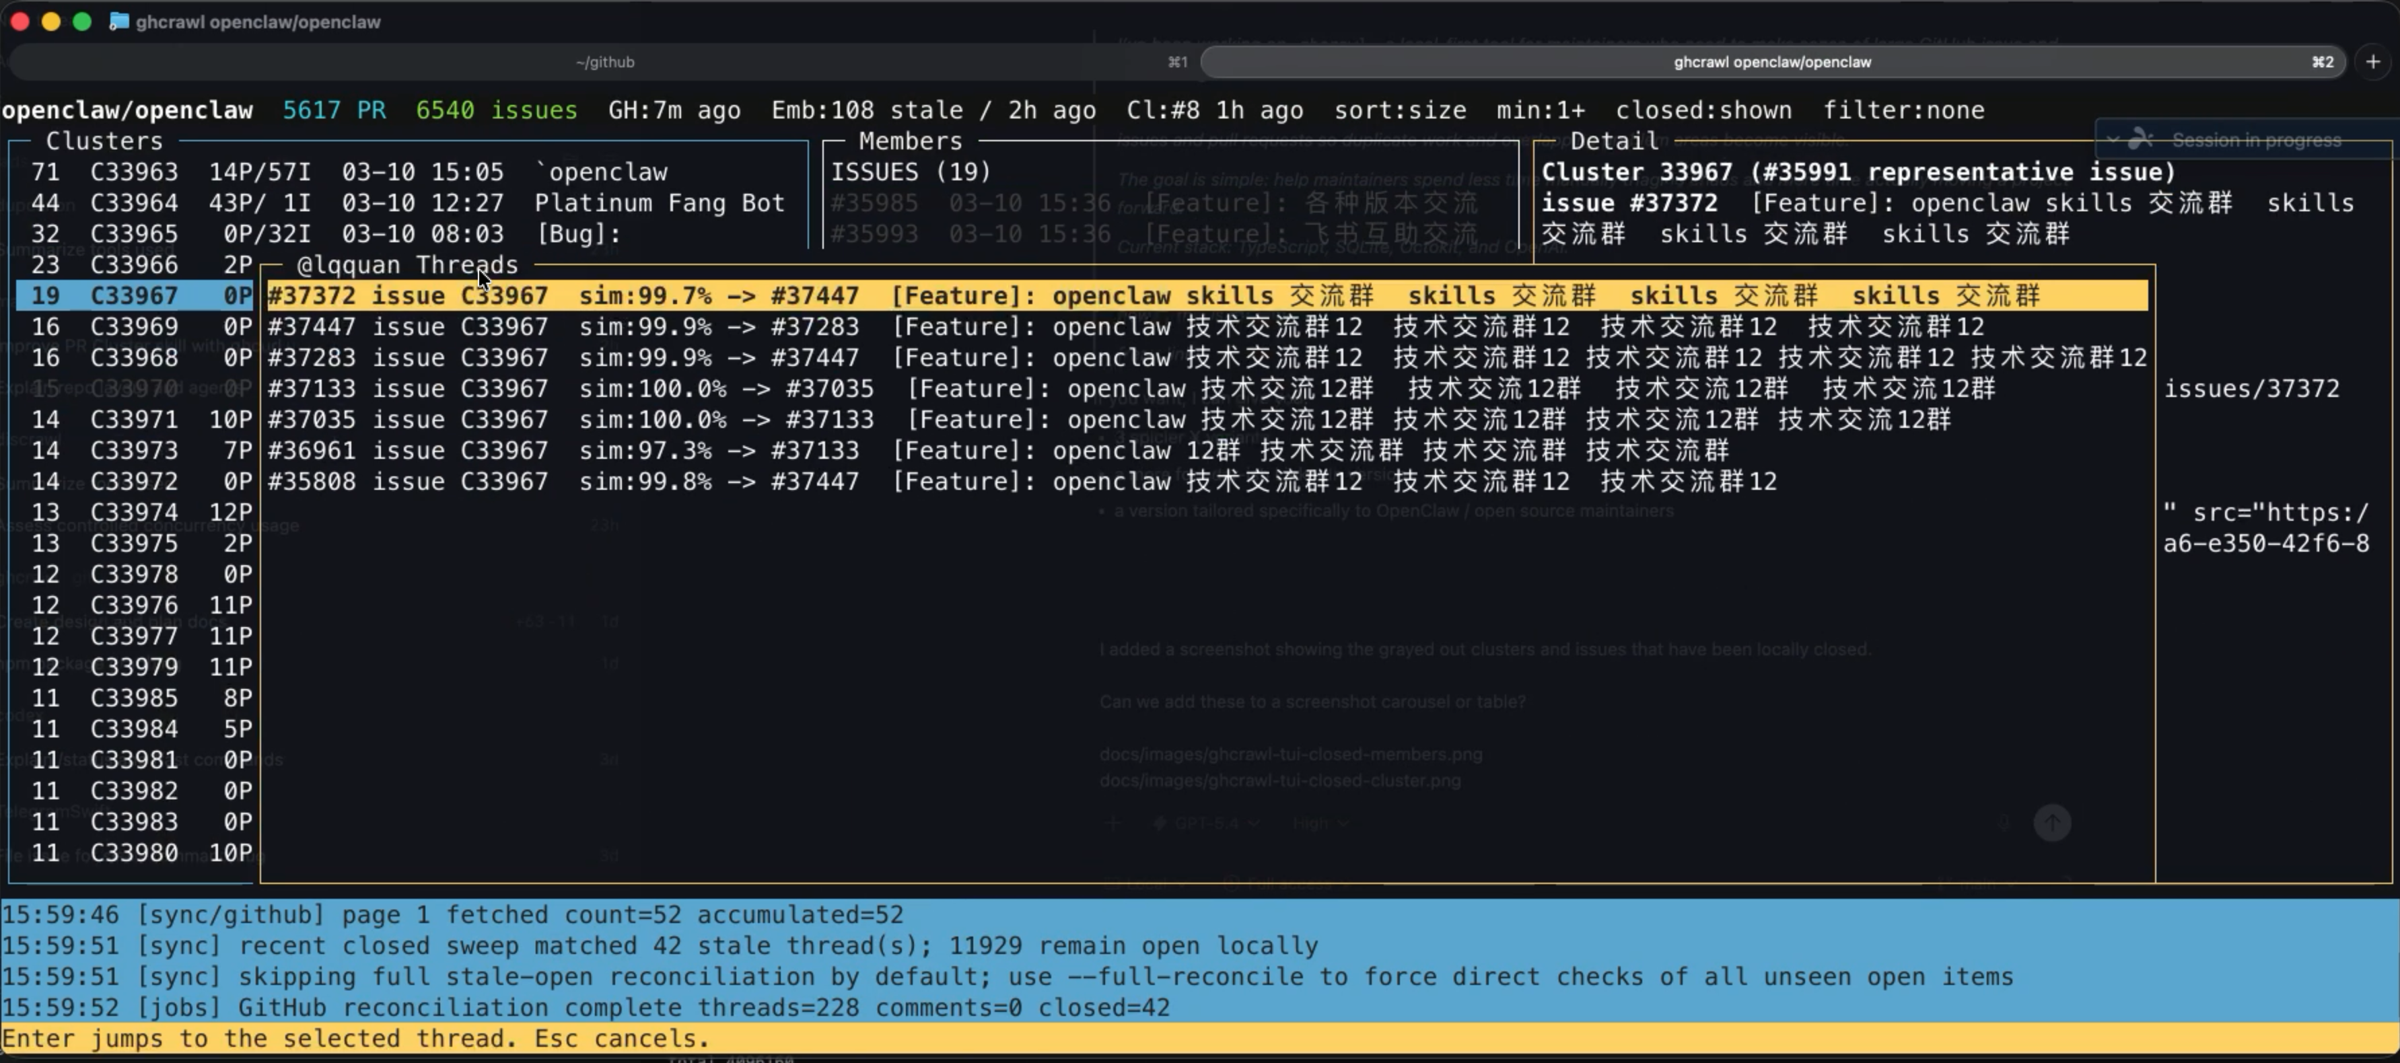Expand the Session in progress chevron
2400x1063 pixels.
[2113, 139]
